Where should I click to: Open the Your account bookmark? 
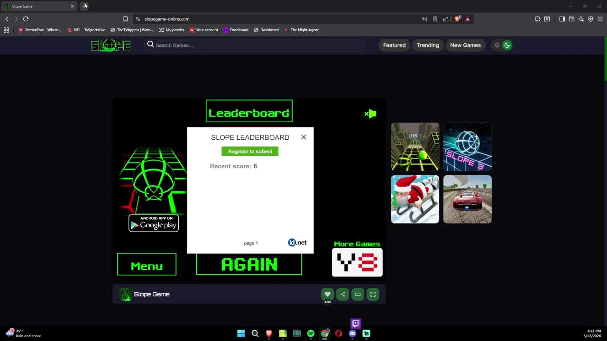204,30
